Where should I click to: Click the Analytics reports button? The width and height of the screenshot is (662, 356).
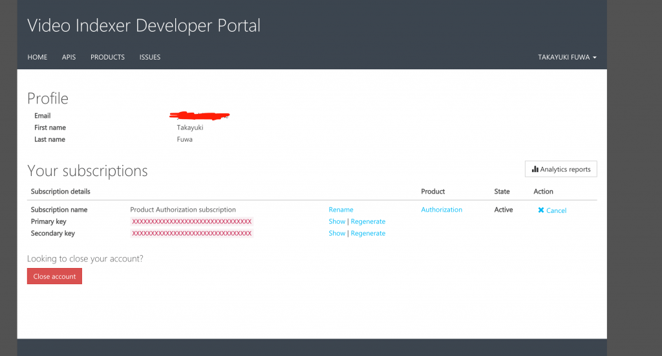[561, 169]
